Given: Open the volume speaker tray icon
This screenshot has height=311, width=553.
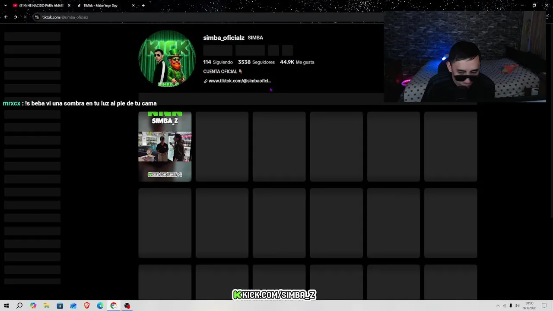Looking at the screenshot, I should pos(517,306).
